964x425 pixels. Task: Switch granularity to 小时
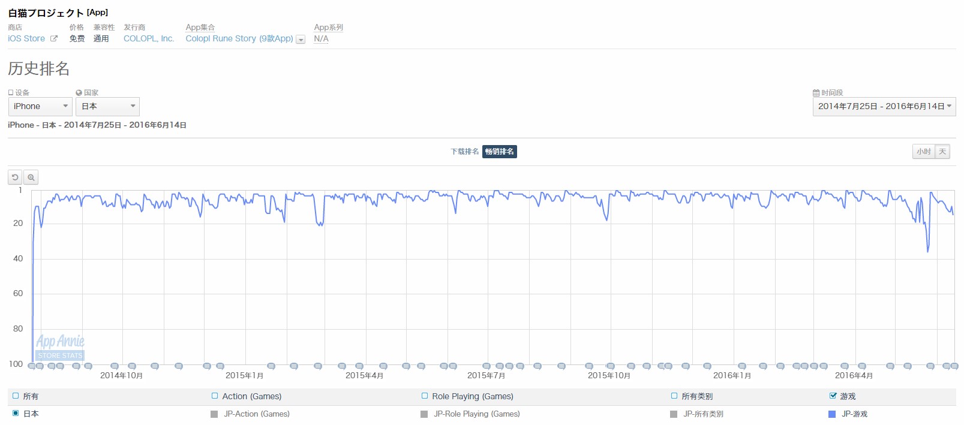tap(924, 152)
